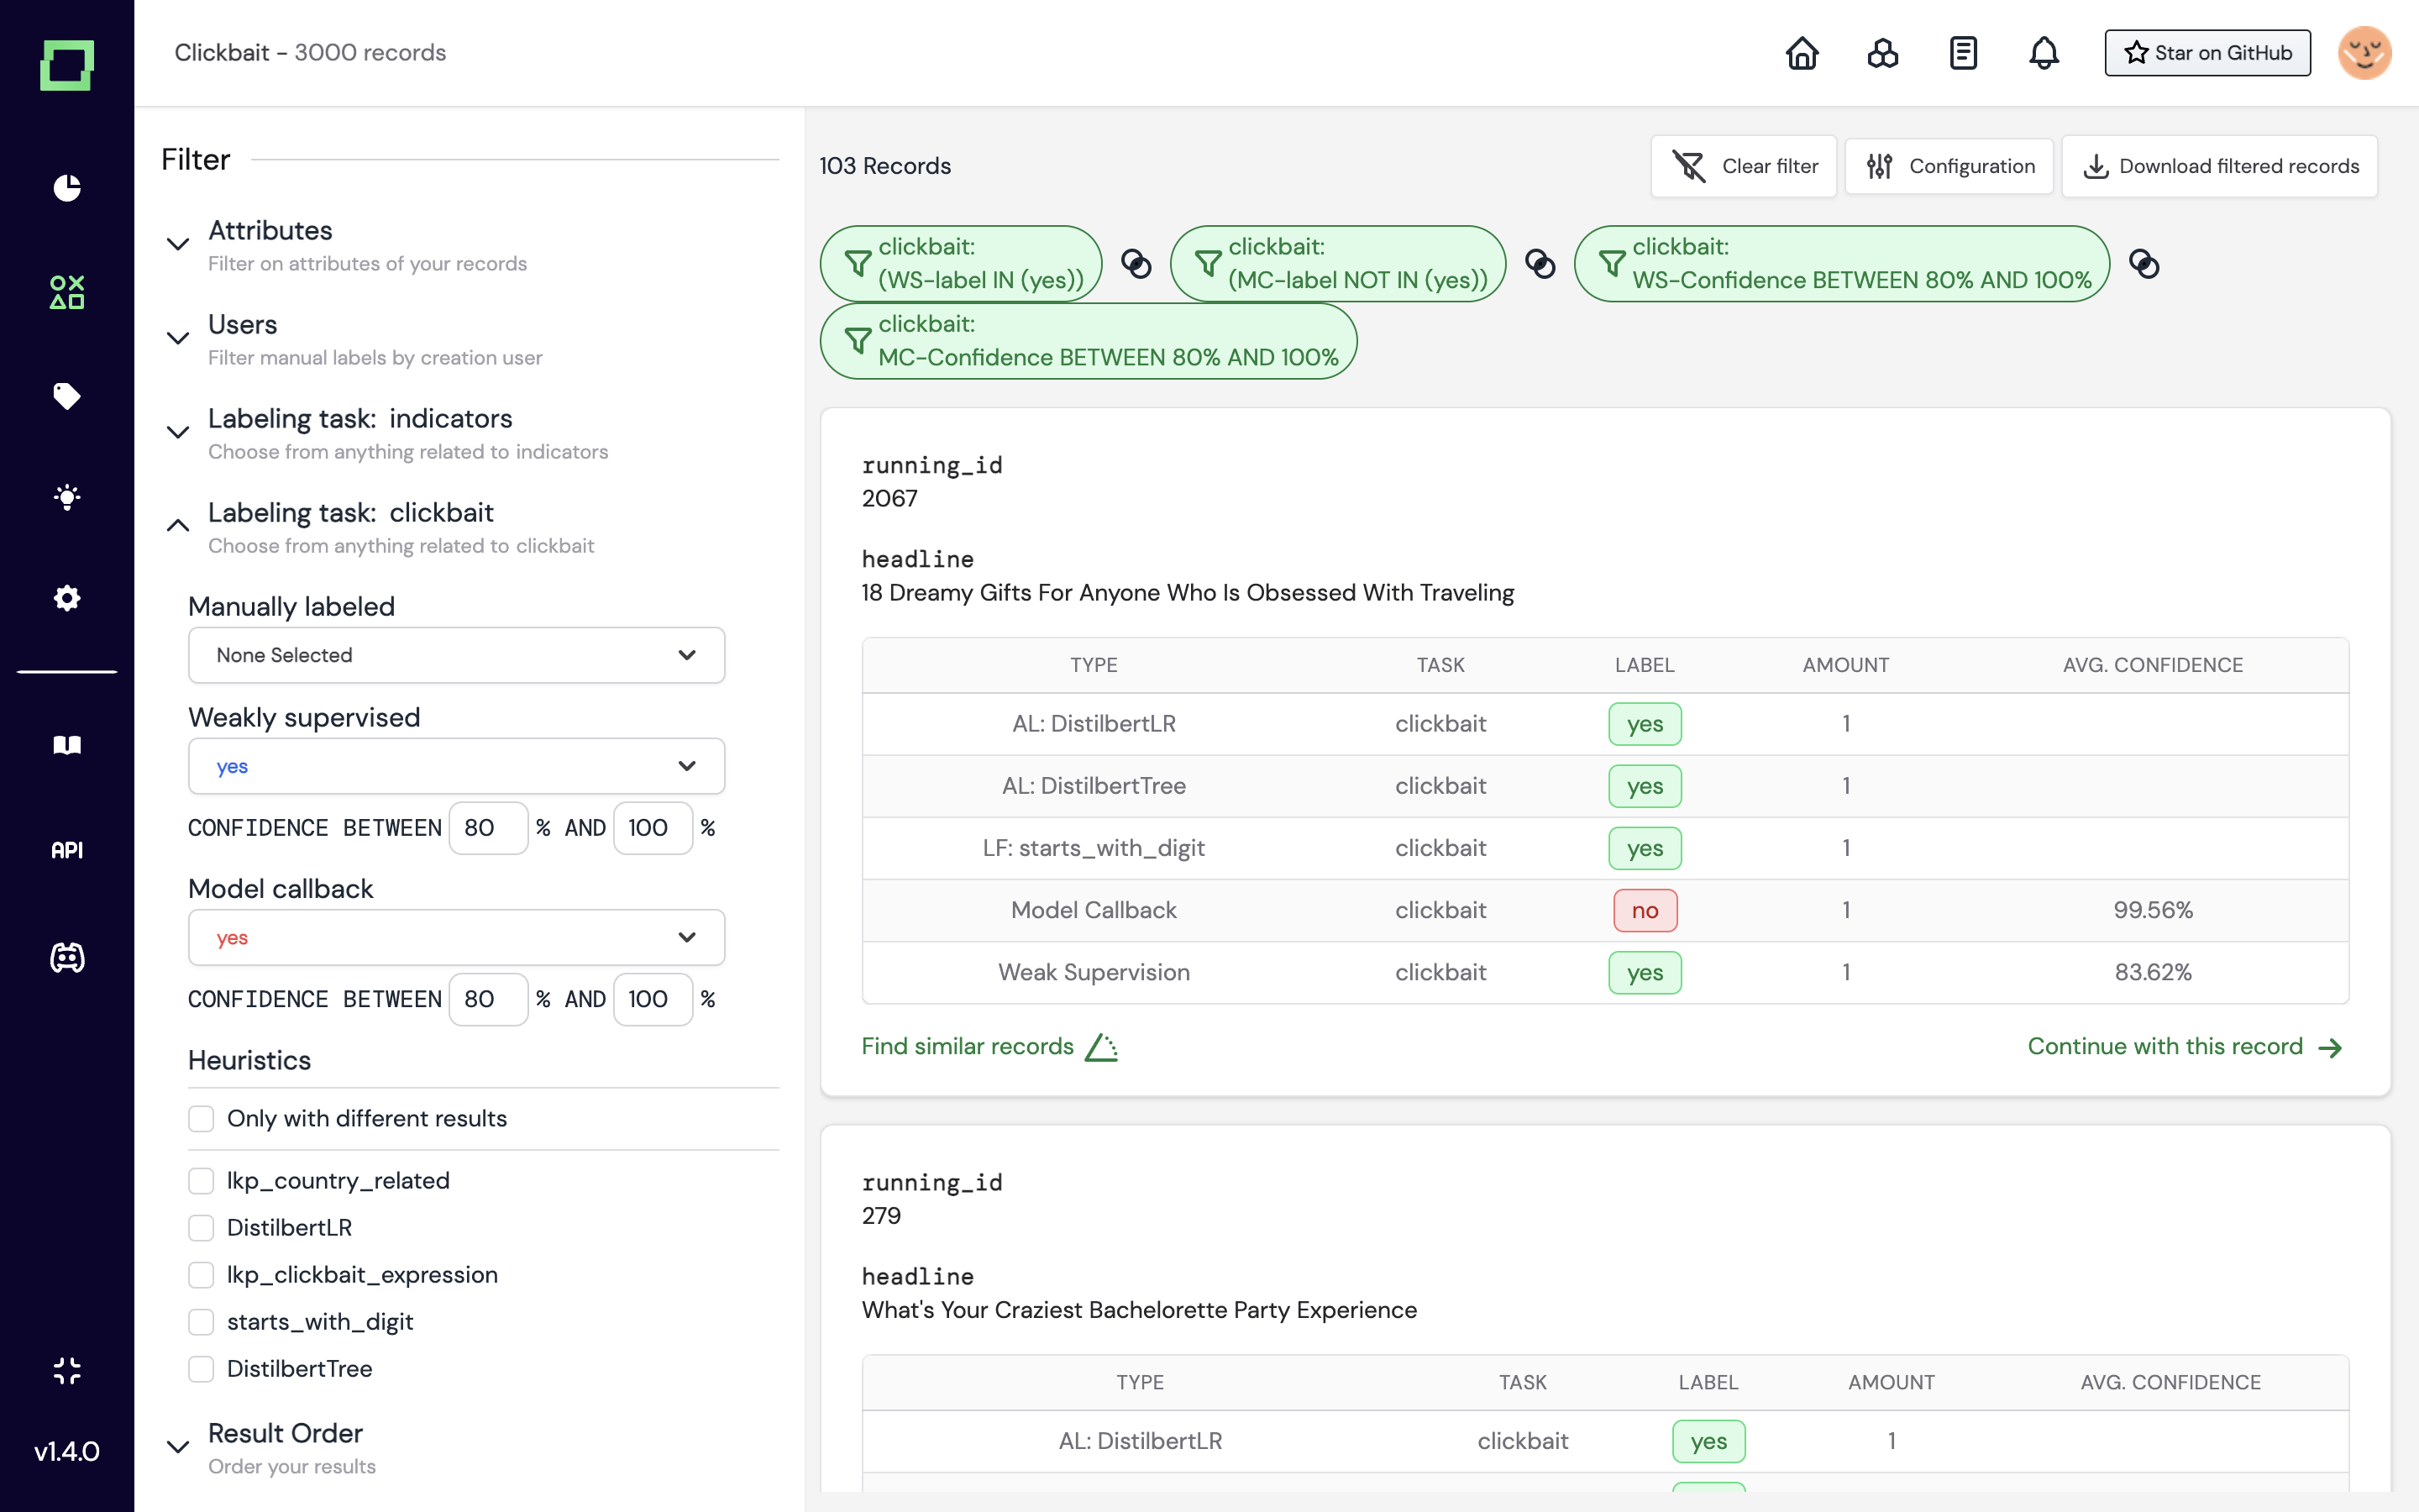2419x1512 pixels.
Task: Click weakly supervised minimum confidence field
Action: coord(488,828)
